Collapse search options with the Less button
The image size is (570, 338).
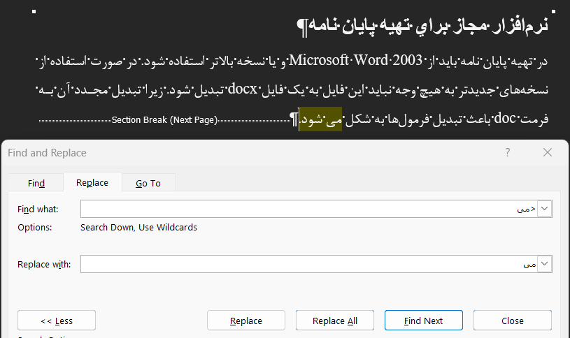click(x=57, y=321)
